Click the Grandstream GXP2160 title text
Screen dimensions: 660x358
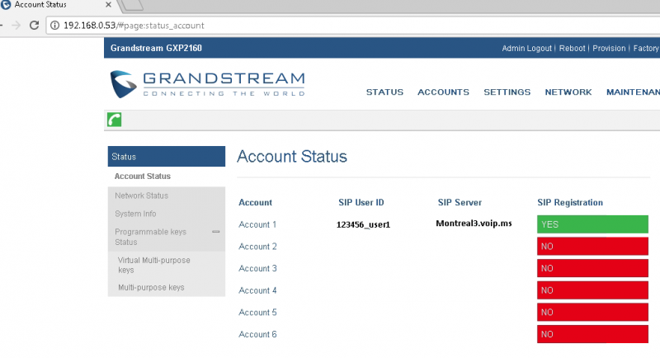[156, 48]
